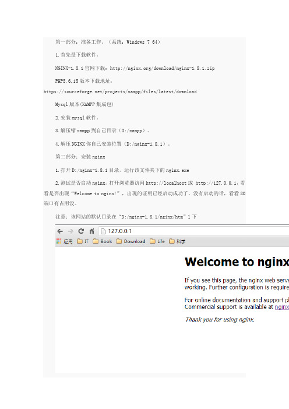289x409 pixels.
Task: Click the line '第二部分: 安装 nginx'
Action: tap(80, 157)
